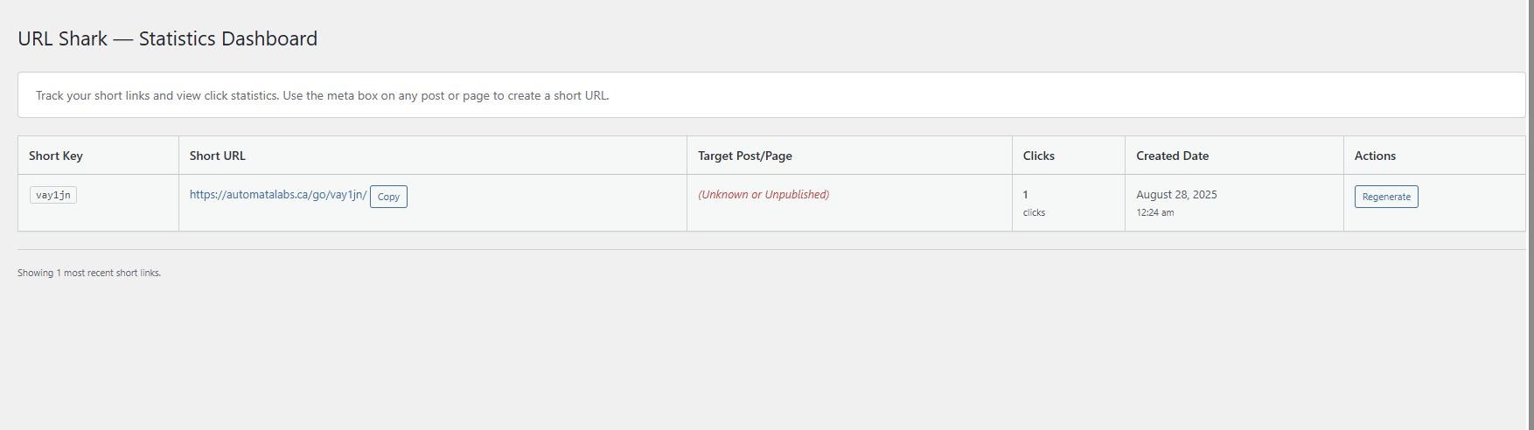Click the Short Key column header
Image resolution: width=1534 pixels, height=430 pixels.
point(56,156)
